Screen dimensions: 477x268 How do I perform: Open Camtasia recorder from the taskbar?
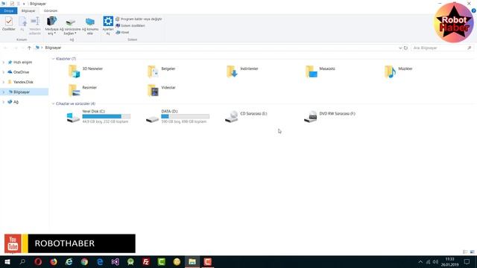208,261
